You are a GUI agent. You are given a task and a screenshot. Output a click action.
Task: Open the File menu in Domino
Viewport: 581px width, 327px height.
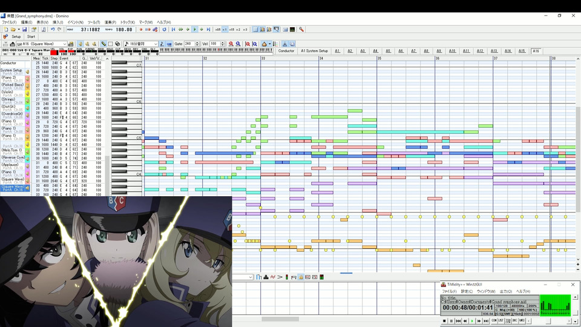pyautogui.click(x=9, y=22)
